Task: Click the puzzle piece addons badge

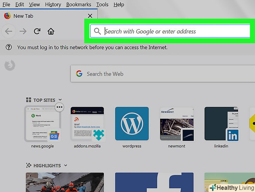Action: coord(99,135)
